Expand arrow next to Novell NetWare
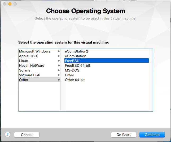 point(59,65)
